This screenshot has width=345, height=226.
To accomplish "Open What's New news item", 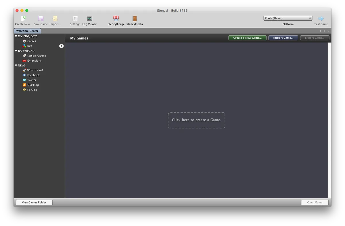I will click(x=35, y=71).
